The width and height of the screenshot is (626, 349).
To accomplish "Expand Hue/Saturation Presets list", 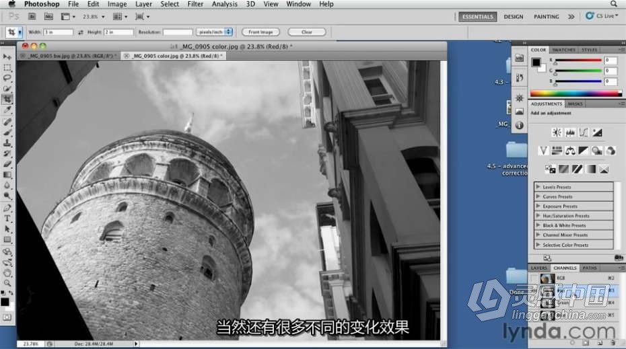I will pyautogui.click(x=538, y=216).
